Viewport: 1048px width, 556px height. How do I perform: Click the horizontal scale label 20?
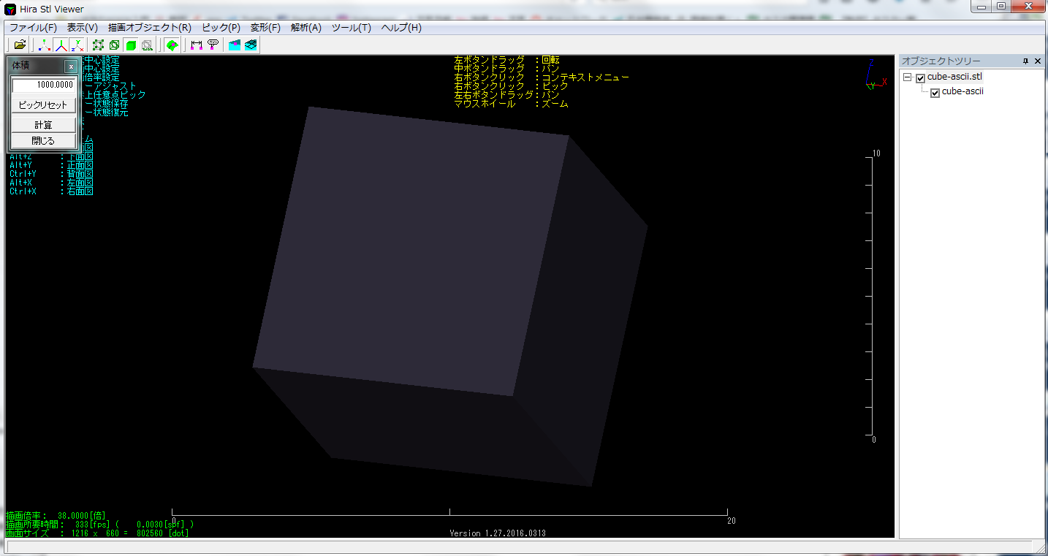pyautogui.click(x=731, y=521)
